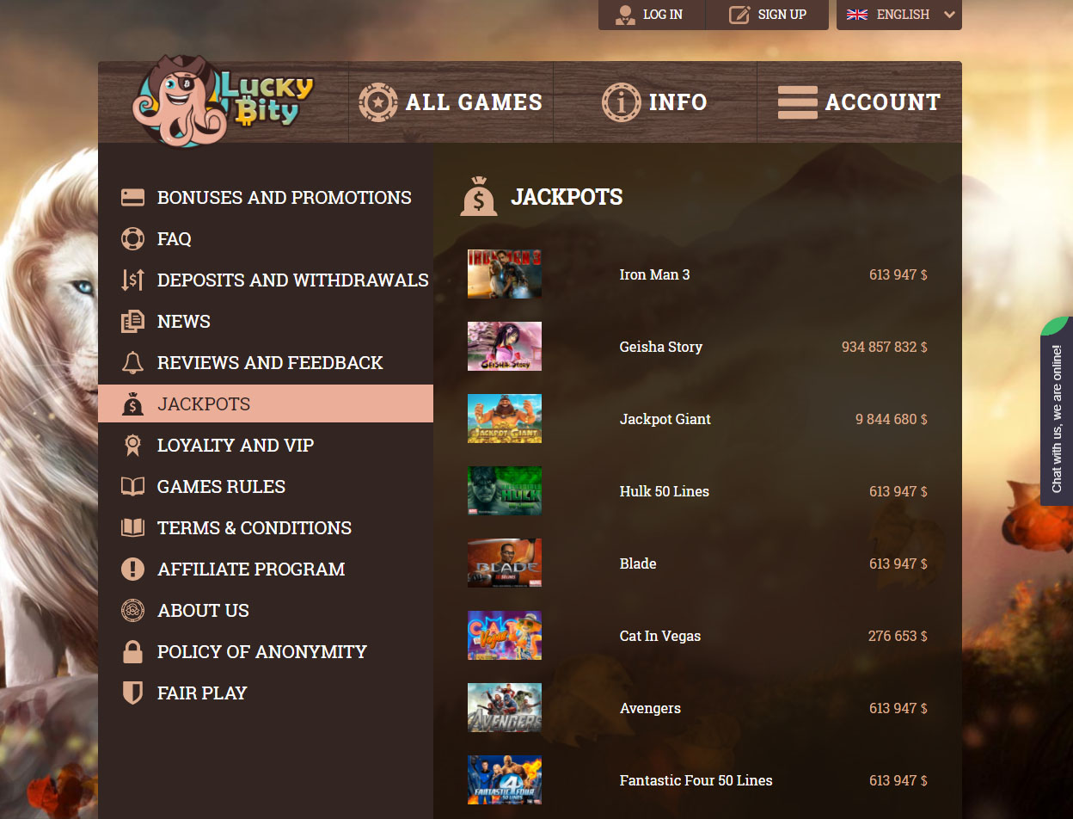Click the Iron Man 3 thumbnail
This screenshot has height=819, width=1073.
(x=505, y=274)
